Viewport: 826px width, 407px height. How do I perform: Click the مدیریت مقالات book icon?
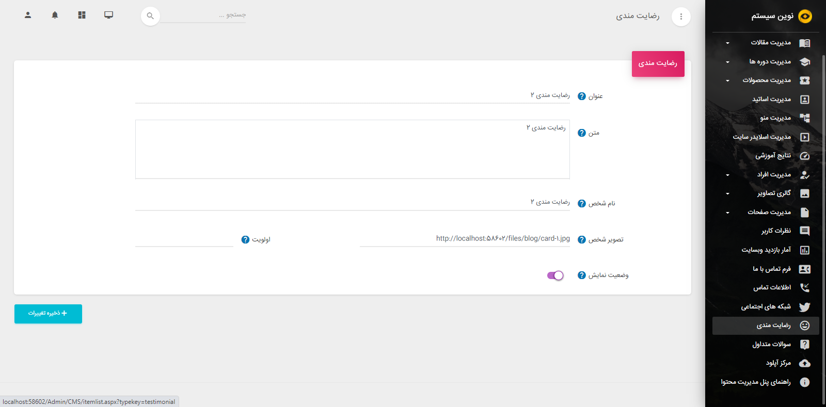[804, 43]
